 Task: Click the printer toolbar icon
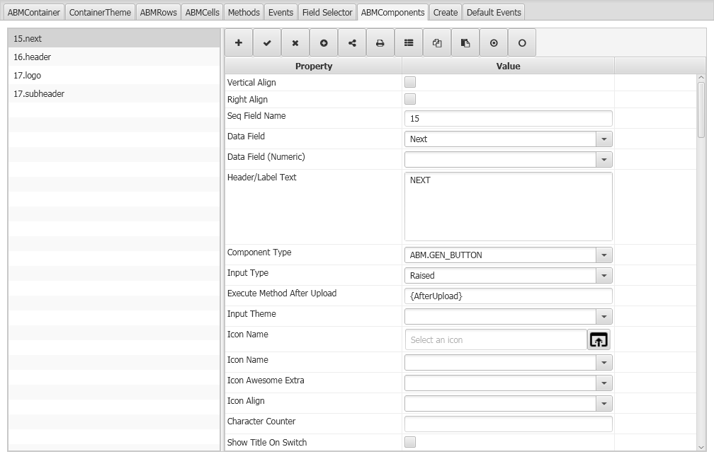[380, 43]
